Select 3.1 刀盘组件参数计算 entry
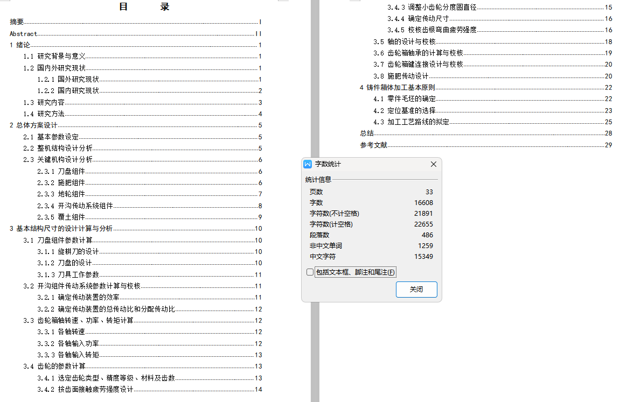 click(x=142, y=240)
